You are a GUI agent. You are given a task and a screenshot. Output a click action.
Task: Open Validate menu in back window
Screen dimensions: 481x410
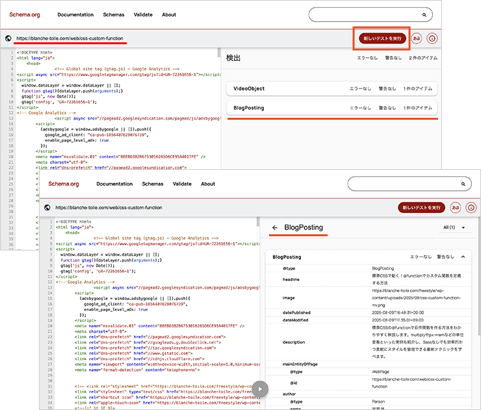click(x=143, y=15)
